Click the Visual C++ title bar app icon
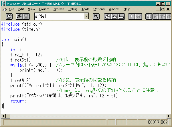This screenshot has height=127, width=172. 4,4
